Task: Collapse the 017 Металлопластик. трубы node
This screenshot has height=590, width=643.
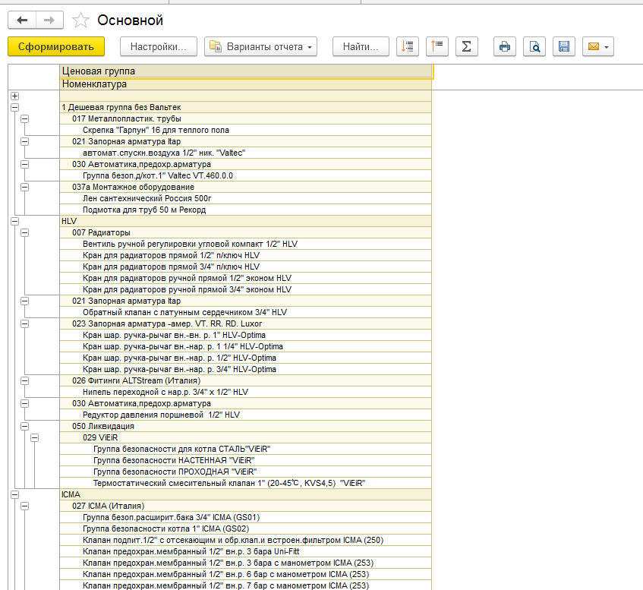Action: pyautogui.click(x=24, y=119)
